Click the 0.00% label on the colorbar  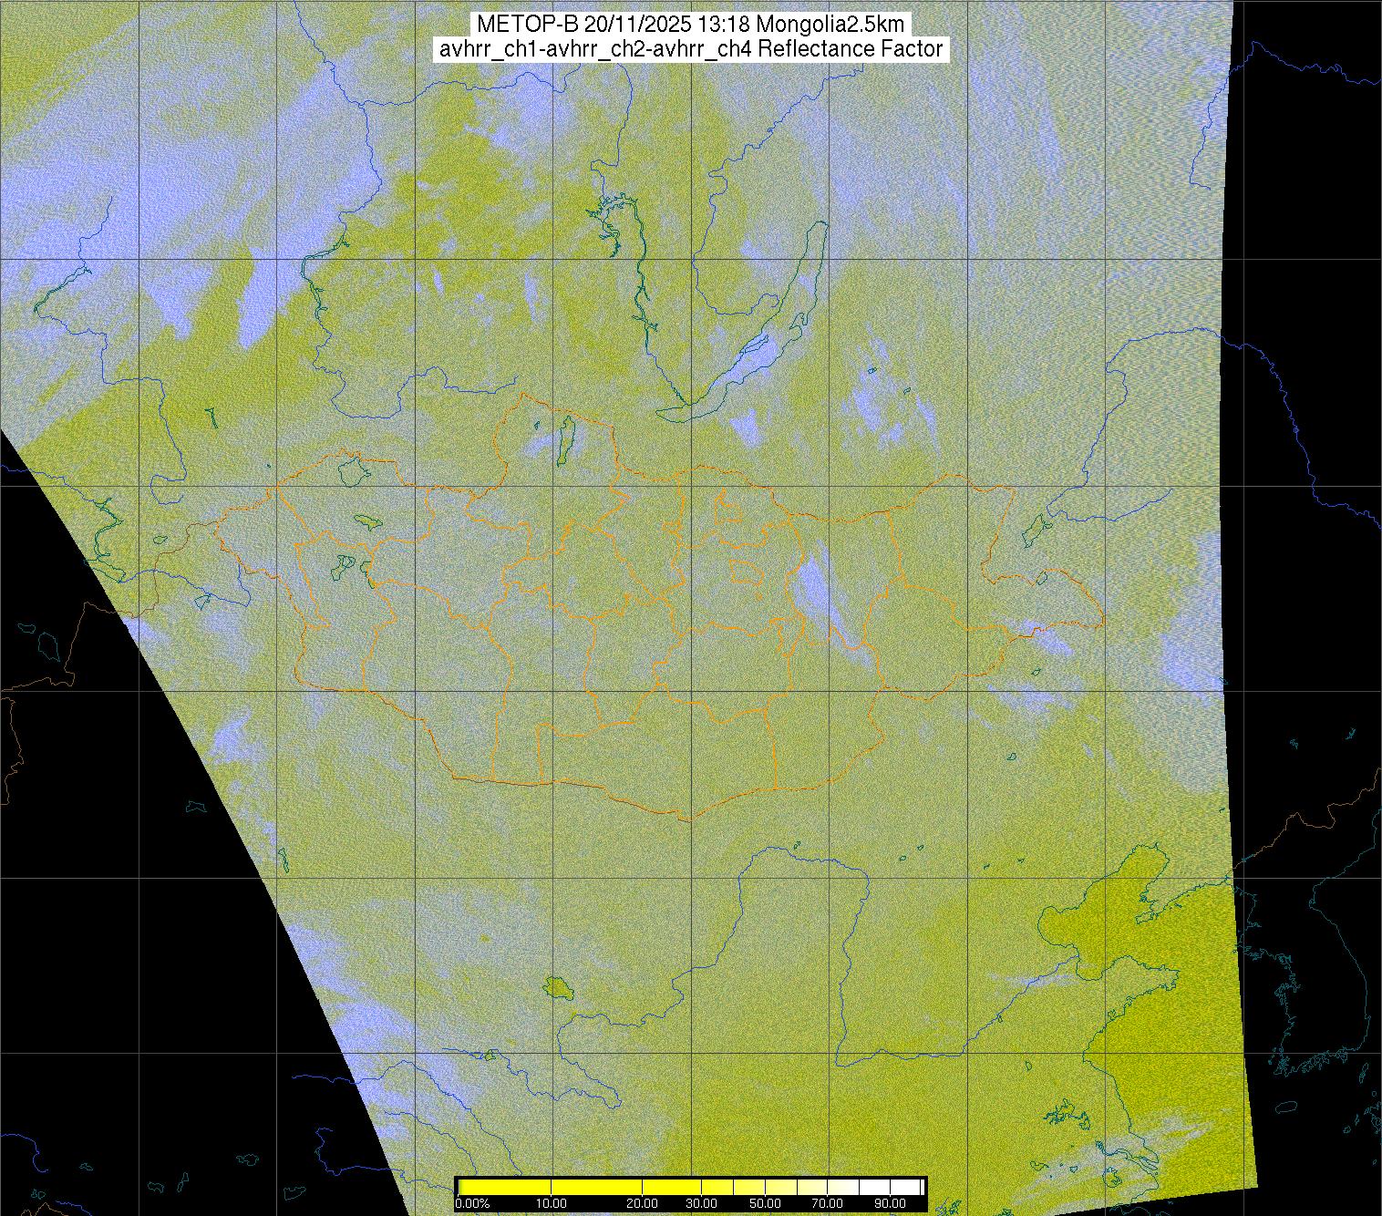(x=472, y=1203)
